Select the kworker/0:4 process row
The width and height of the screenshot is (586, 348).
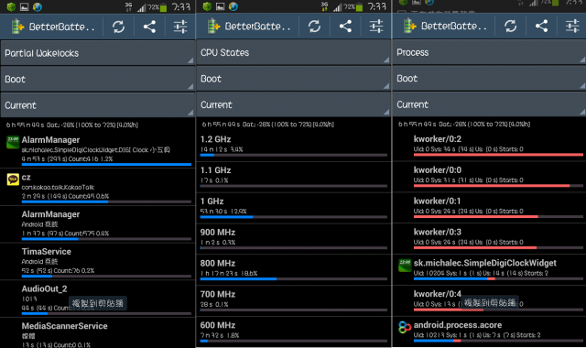click(489, 300)
